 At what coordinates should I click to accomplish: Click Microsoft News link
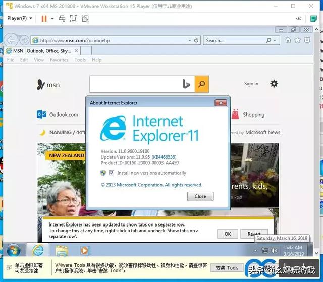coord(262,132)
